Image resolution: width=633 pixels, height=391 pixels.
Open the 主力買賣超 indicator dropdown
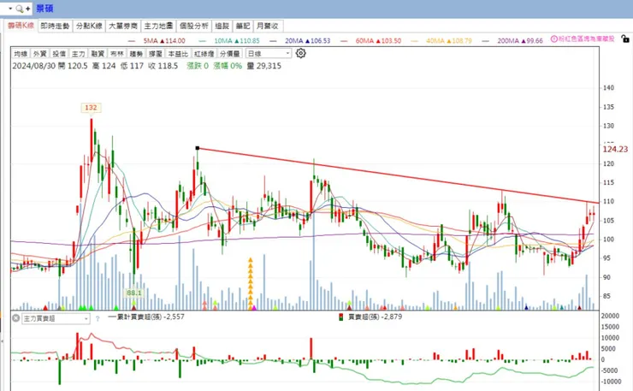[56, 318]
